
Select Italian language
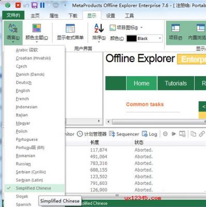(x=35, y=115)
